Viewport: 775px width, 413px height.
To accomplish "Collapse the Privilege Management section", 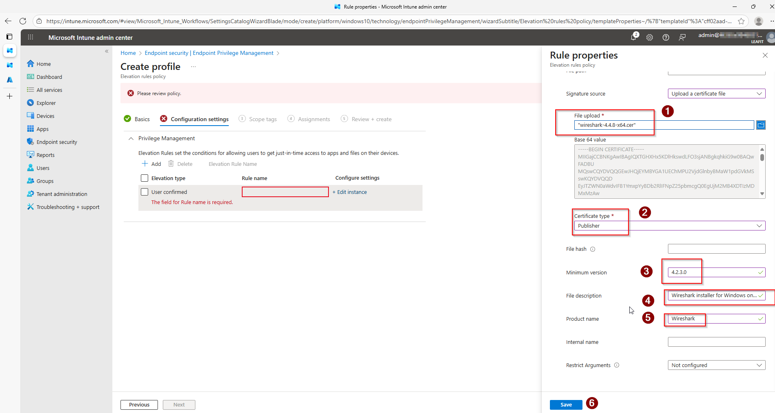I will click(x=131, y=139).
